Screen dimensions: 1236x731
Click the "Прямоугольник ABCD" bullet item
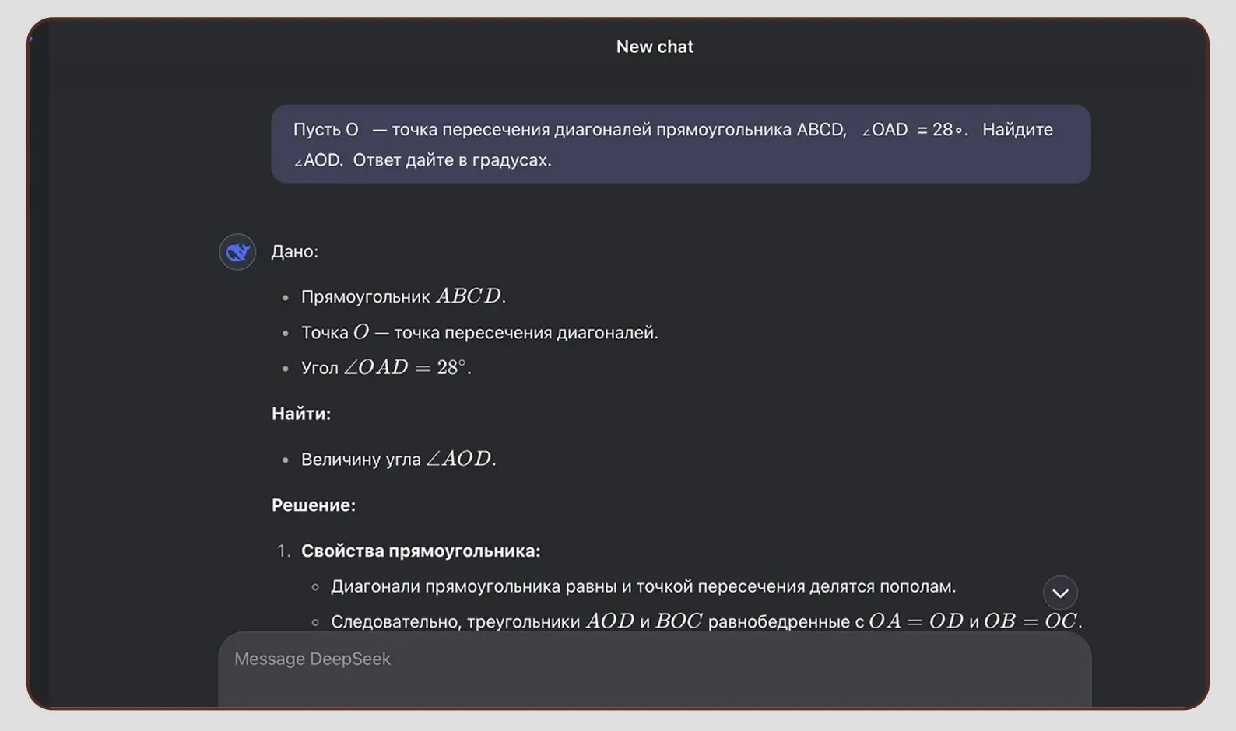coord(403,296)
